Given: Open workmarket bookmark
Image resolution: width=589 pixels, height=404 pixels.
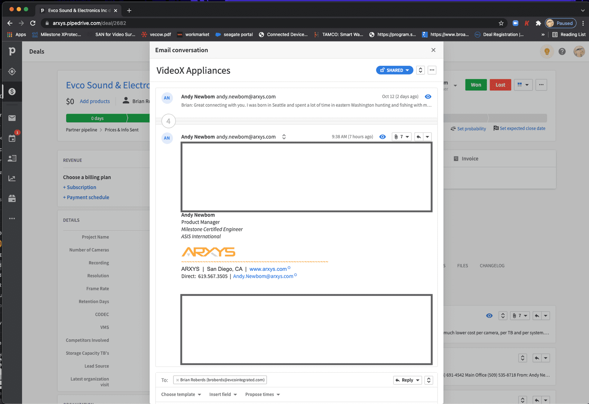Looking at the screenshot, I should (x=193, y=34).
